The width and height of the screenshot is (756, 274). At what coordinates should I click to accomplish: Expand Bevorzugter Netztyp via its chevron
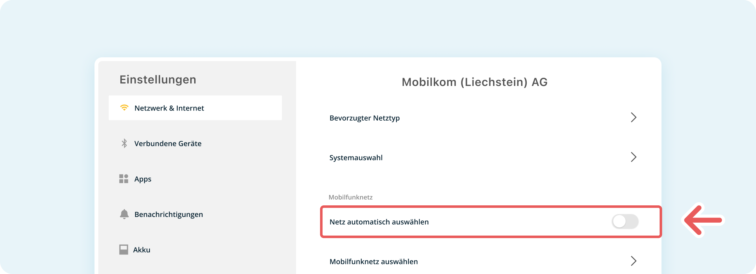[634, 117]
